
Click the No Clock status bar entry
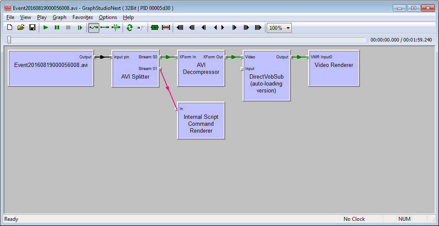[354, 219]
